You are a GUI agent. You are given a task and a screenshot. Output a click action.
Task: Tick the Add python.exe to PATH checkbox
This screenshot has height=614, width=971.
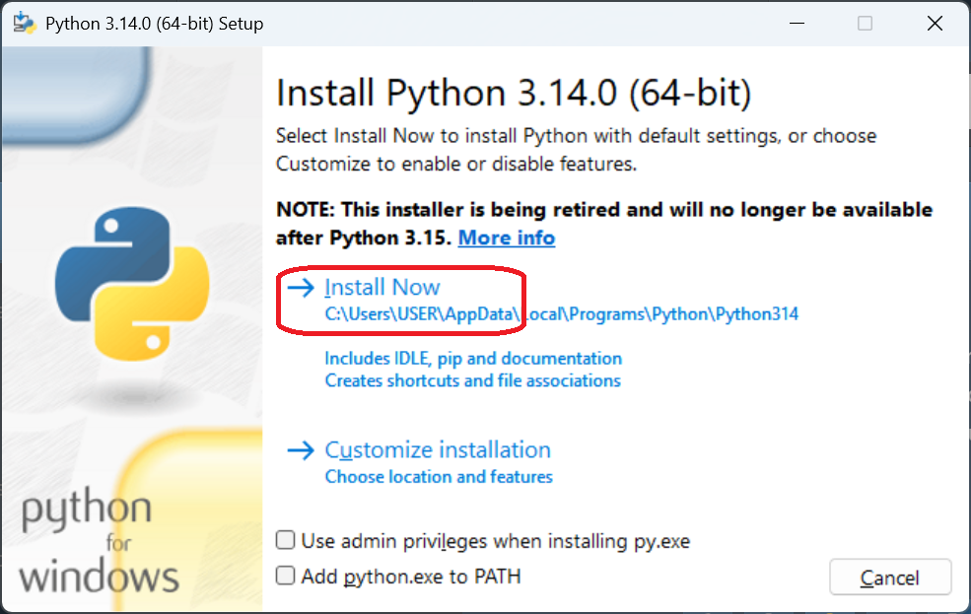click(x=286, y=576)
